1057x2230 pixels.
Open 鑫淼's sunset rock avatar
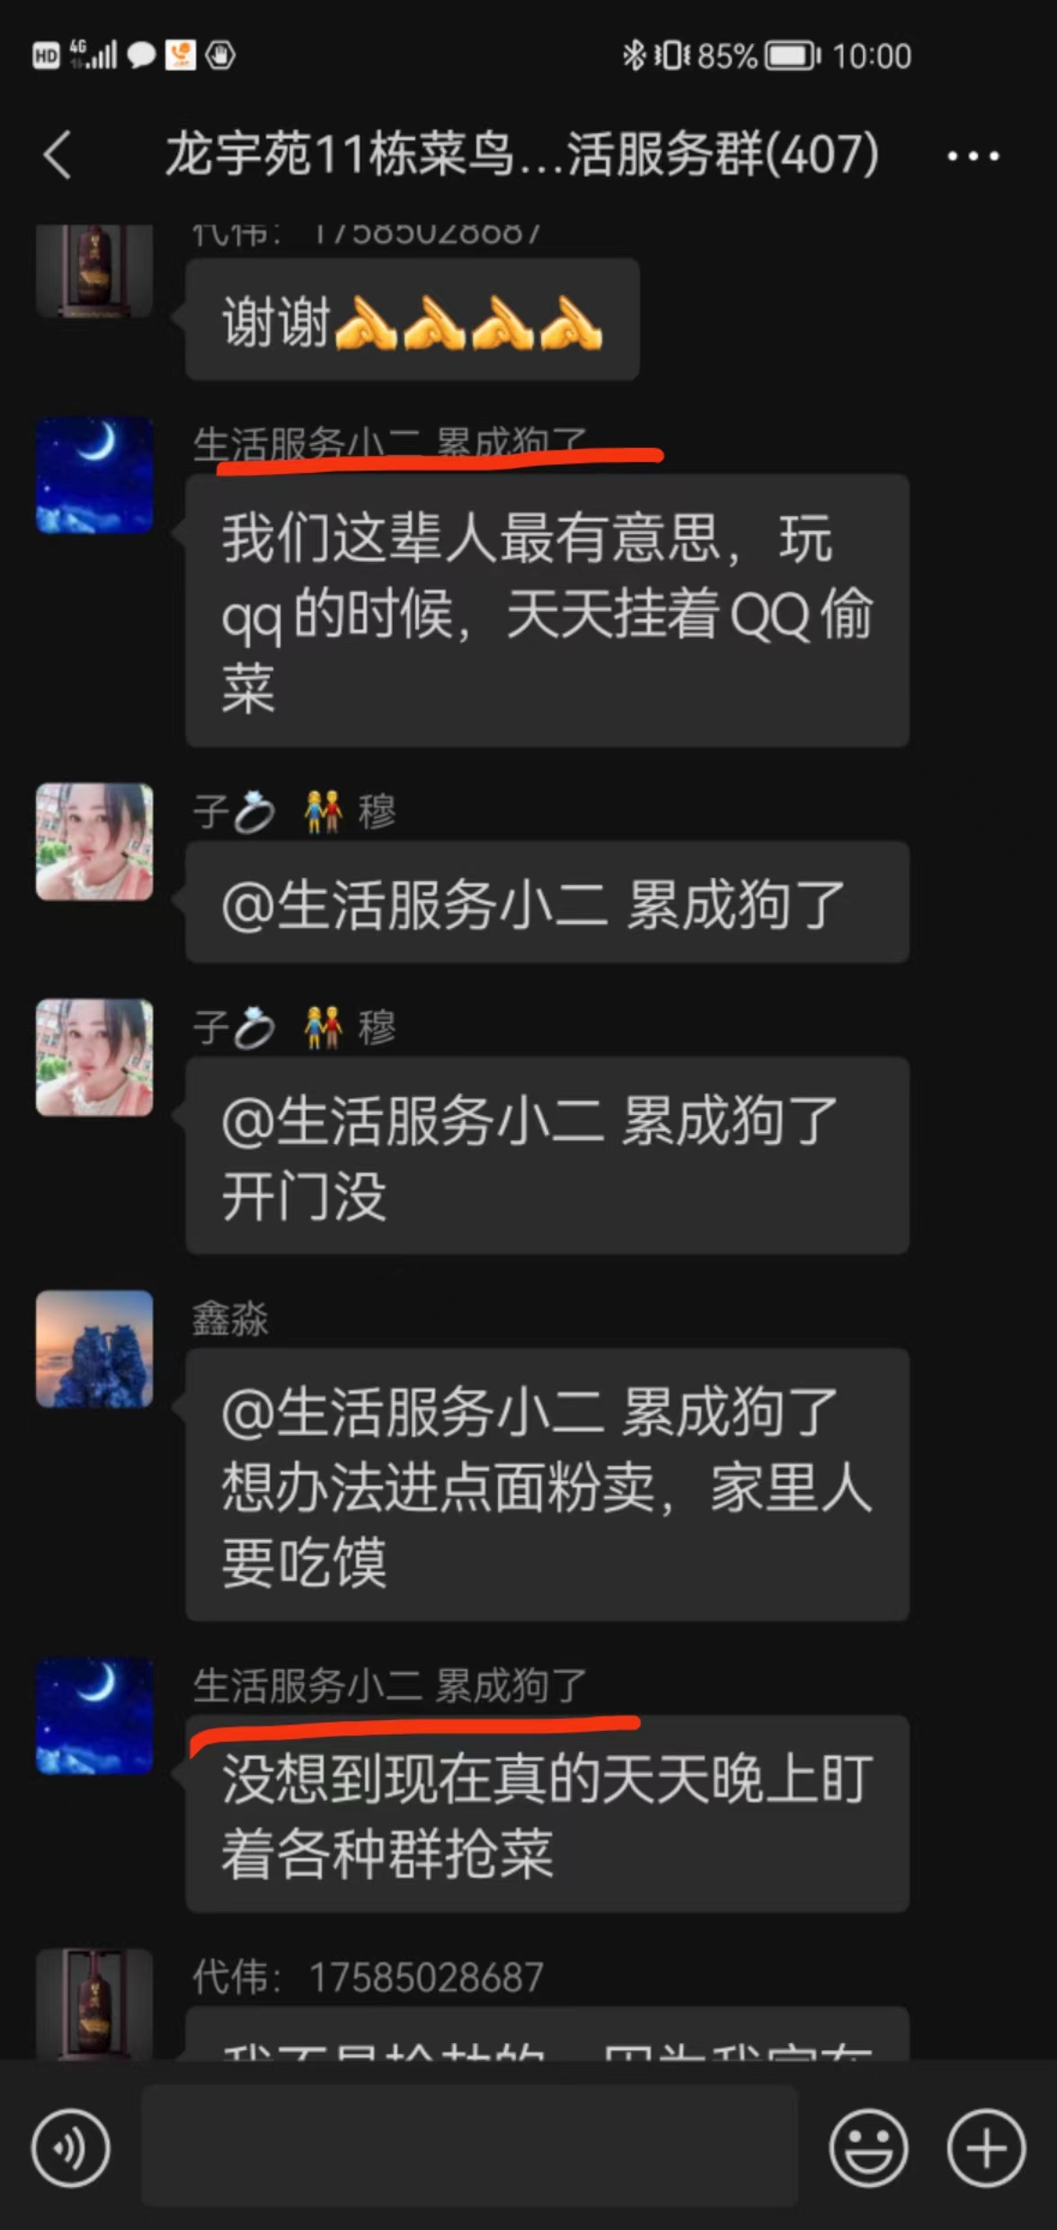point(94,1349)
